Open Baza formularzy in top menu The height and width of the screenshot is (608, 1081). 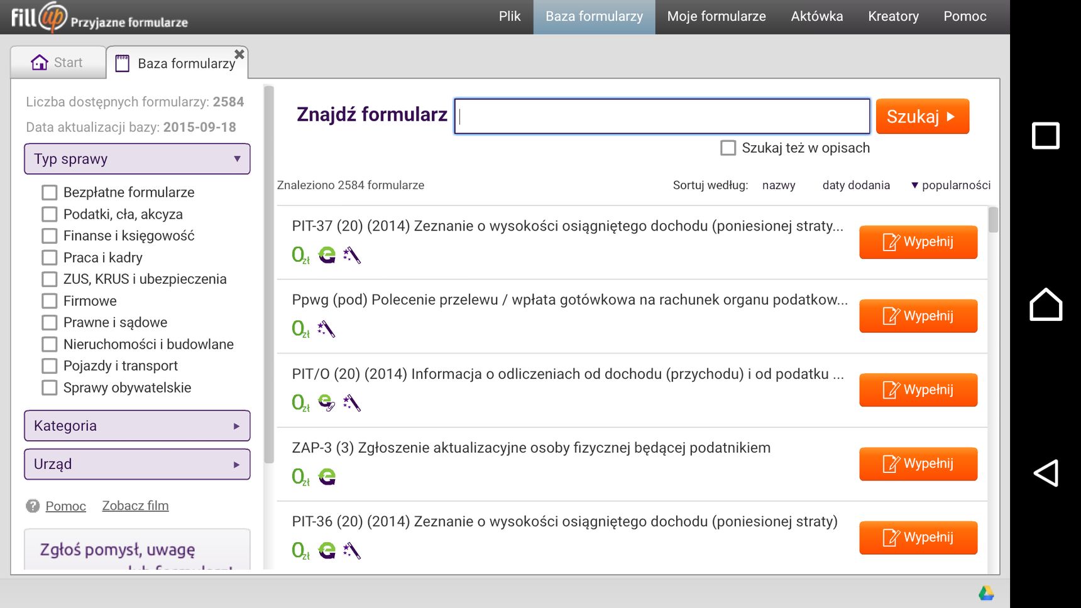pyautogui.click(x=594, y=16)
